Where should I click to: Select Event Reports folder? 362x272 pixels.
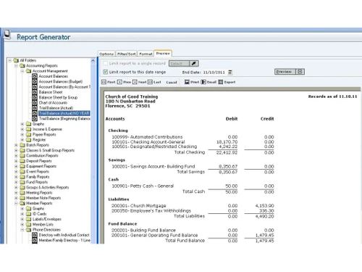(x=38, y=171)
